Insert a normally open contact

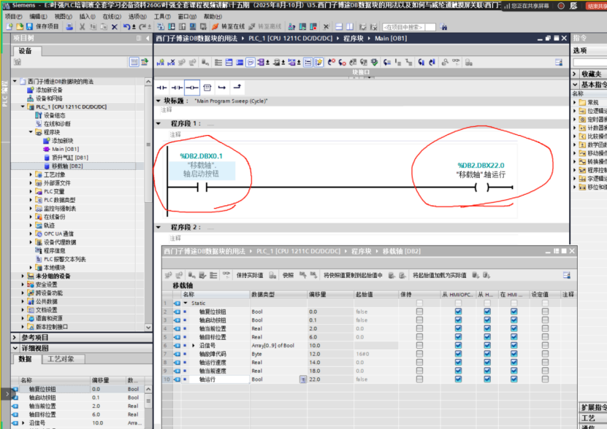[x=162, y=88]
